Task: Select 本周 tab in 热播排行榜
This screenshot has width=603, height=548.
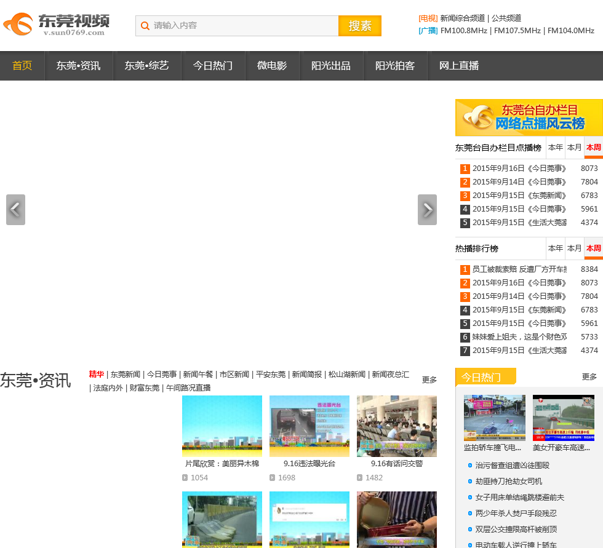Action: (594, 248)
